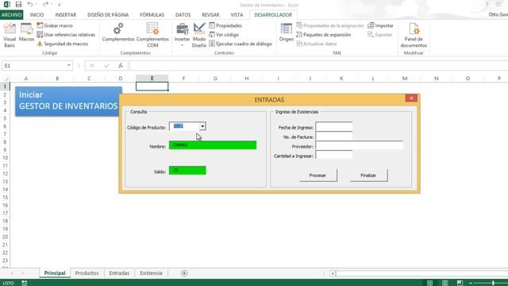The image size is (508, 286).
Task: Click the insert function fx icon
Action: 121,65
